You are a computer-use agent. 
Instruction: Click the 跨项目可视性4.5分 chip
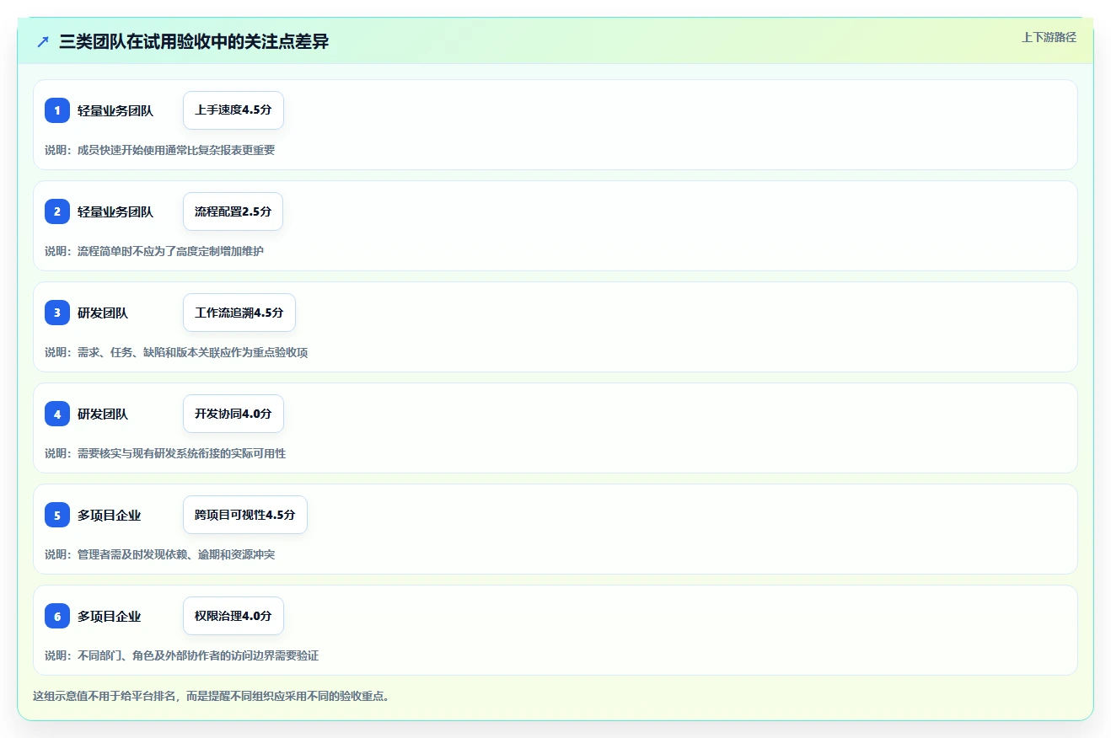(x=245, y=515)
